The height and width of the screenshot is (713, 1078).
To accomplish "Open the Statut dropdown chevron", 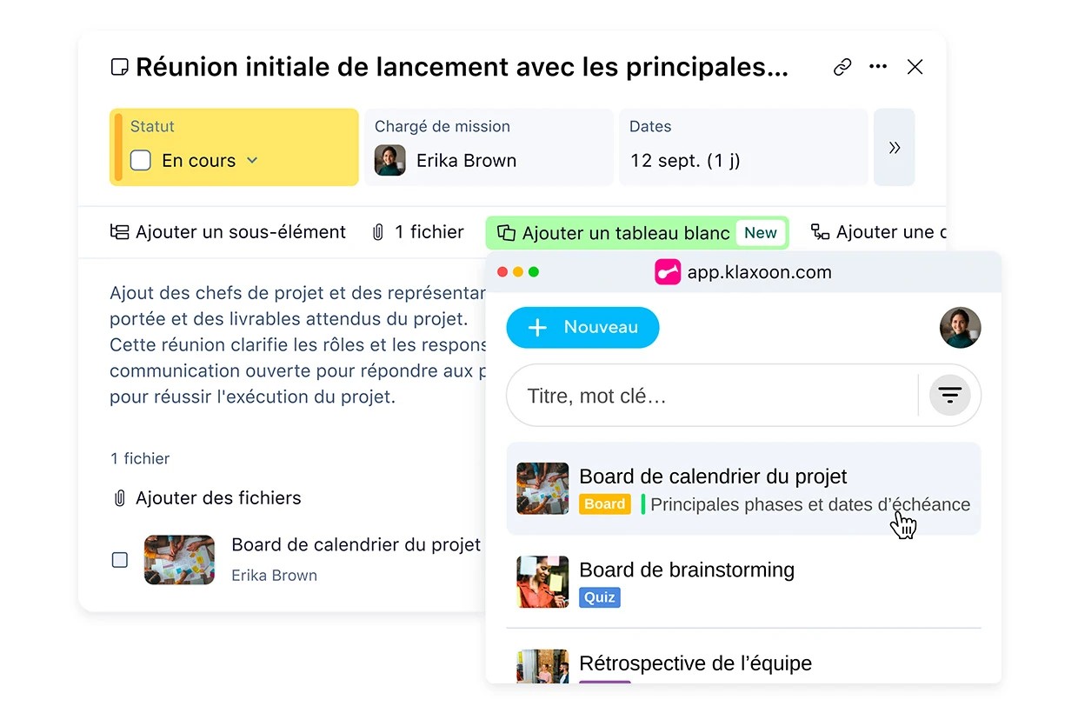I will [252, 161].
